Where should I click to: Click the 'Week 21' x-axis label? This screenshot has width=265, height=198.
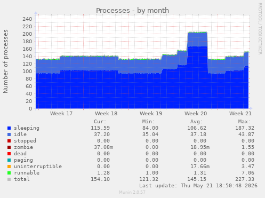[240, 114]
